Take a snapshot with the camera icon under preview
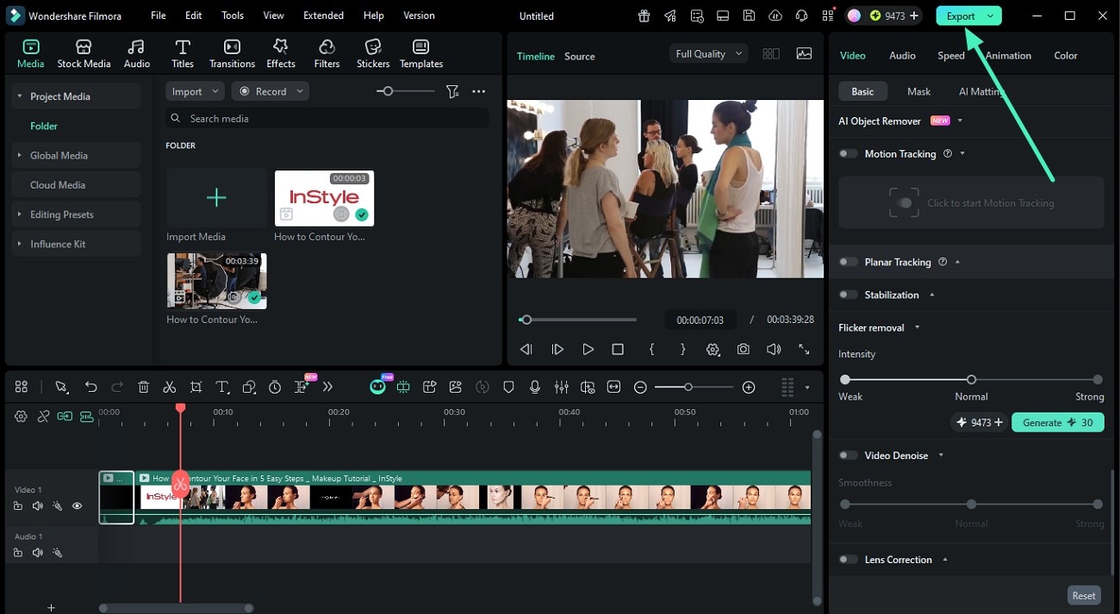 743,349
